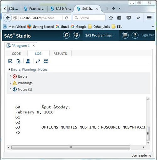Maximize view with the arrows icon
Image resolution: width=157 pixels, height=160 pixels.
click(x=46, y=61)
